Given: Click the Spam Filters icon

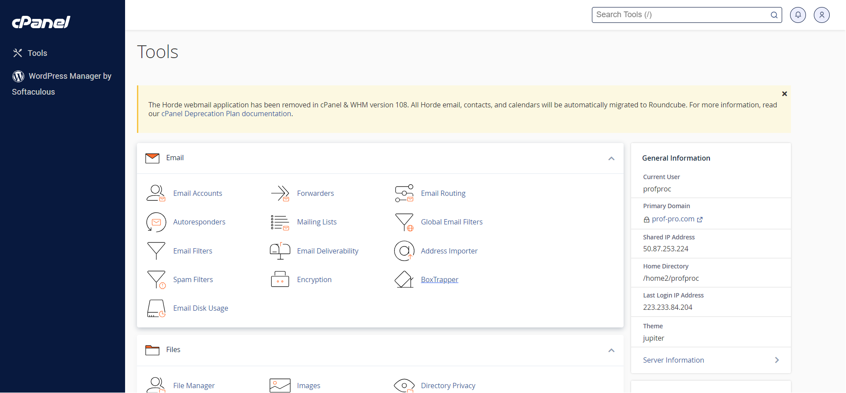Looking at the screenshot, I should pyautogui.click(x=156, y=279).
